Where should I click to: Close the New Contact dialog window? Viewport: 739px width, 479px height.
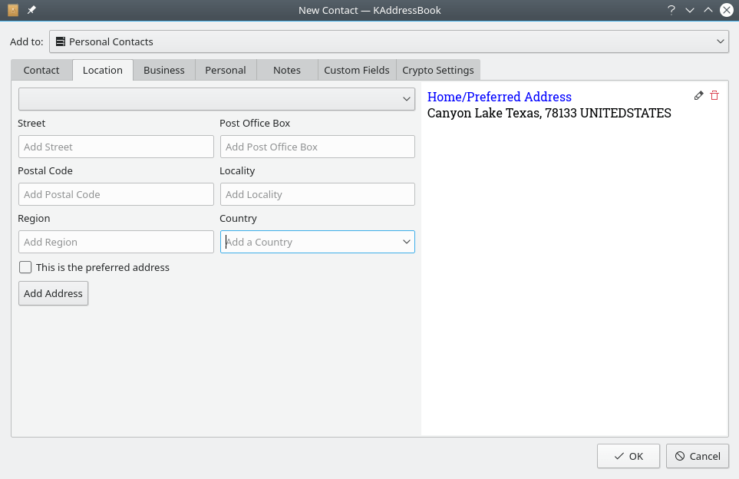[x=727, y=10]
